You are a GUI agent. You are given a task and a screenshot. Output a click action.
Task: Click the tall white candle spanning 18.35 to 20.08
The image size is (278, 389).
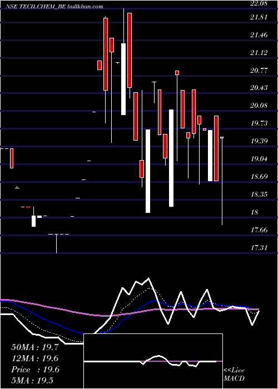pyautogui.click(x=171, y=158)
